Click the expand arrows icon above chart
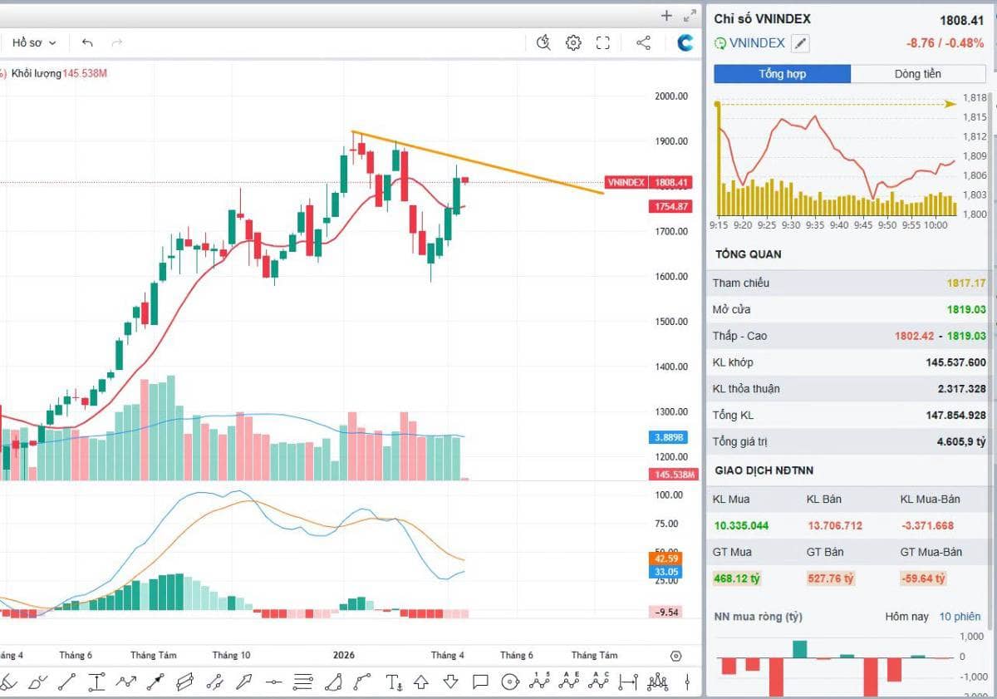This screenshot has height=699, width=997. 690,15
